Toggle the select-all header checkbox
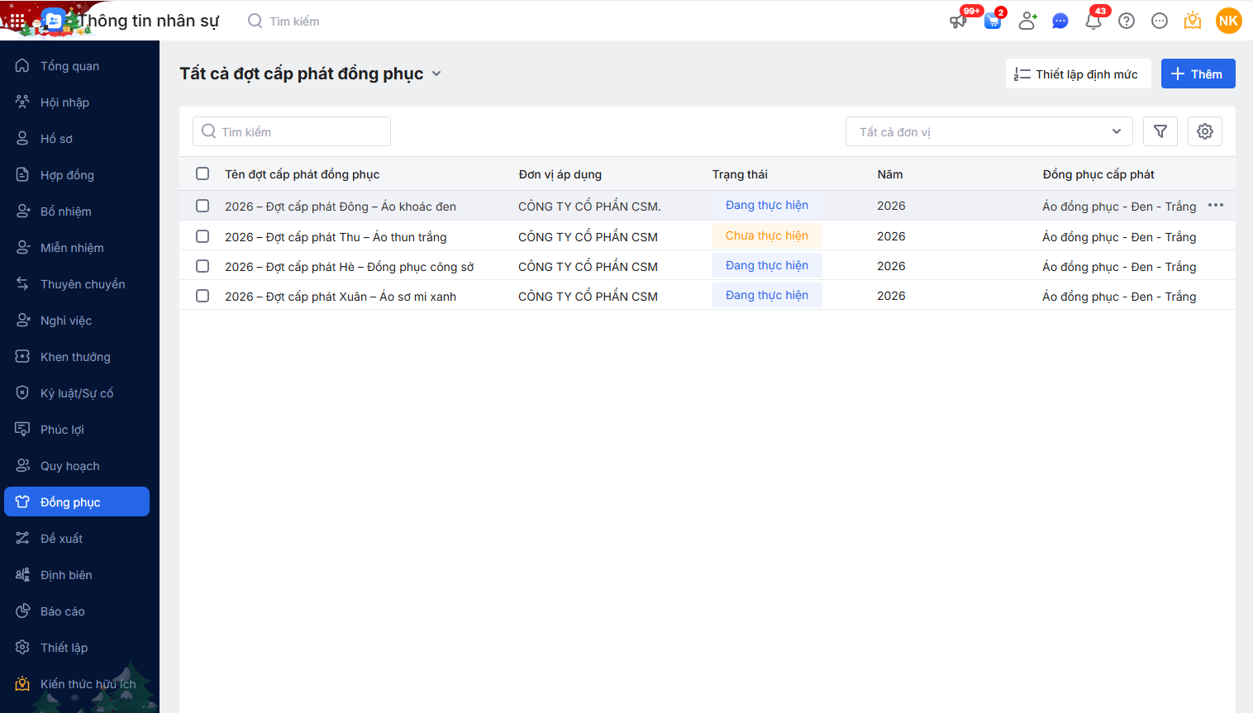Viewport: 1253px width, 713px height. tap(202, 173)
